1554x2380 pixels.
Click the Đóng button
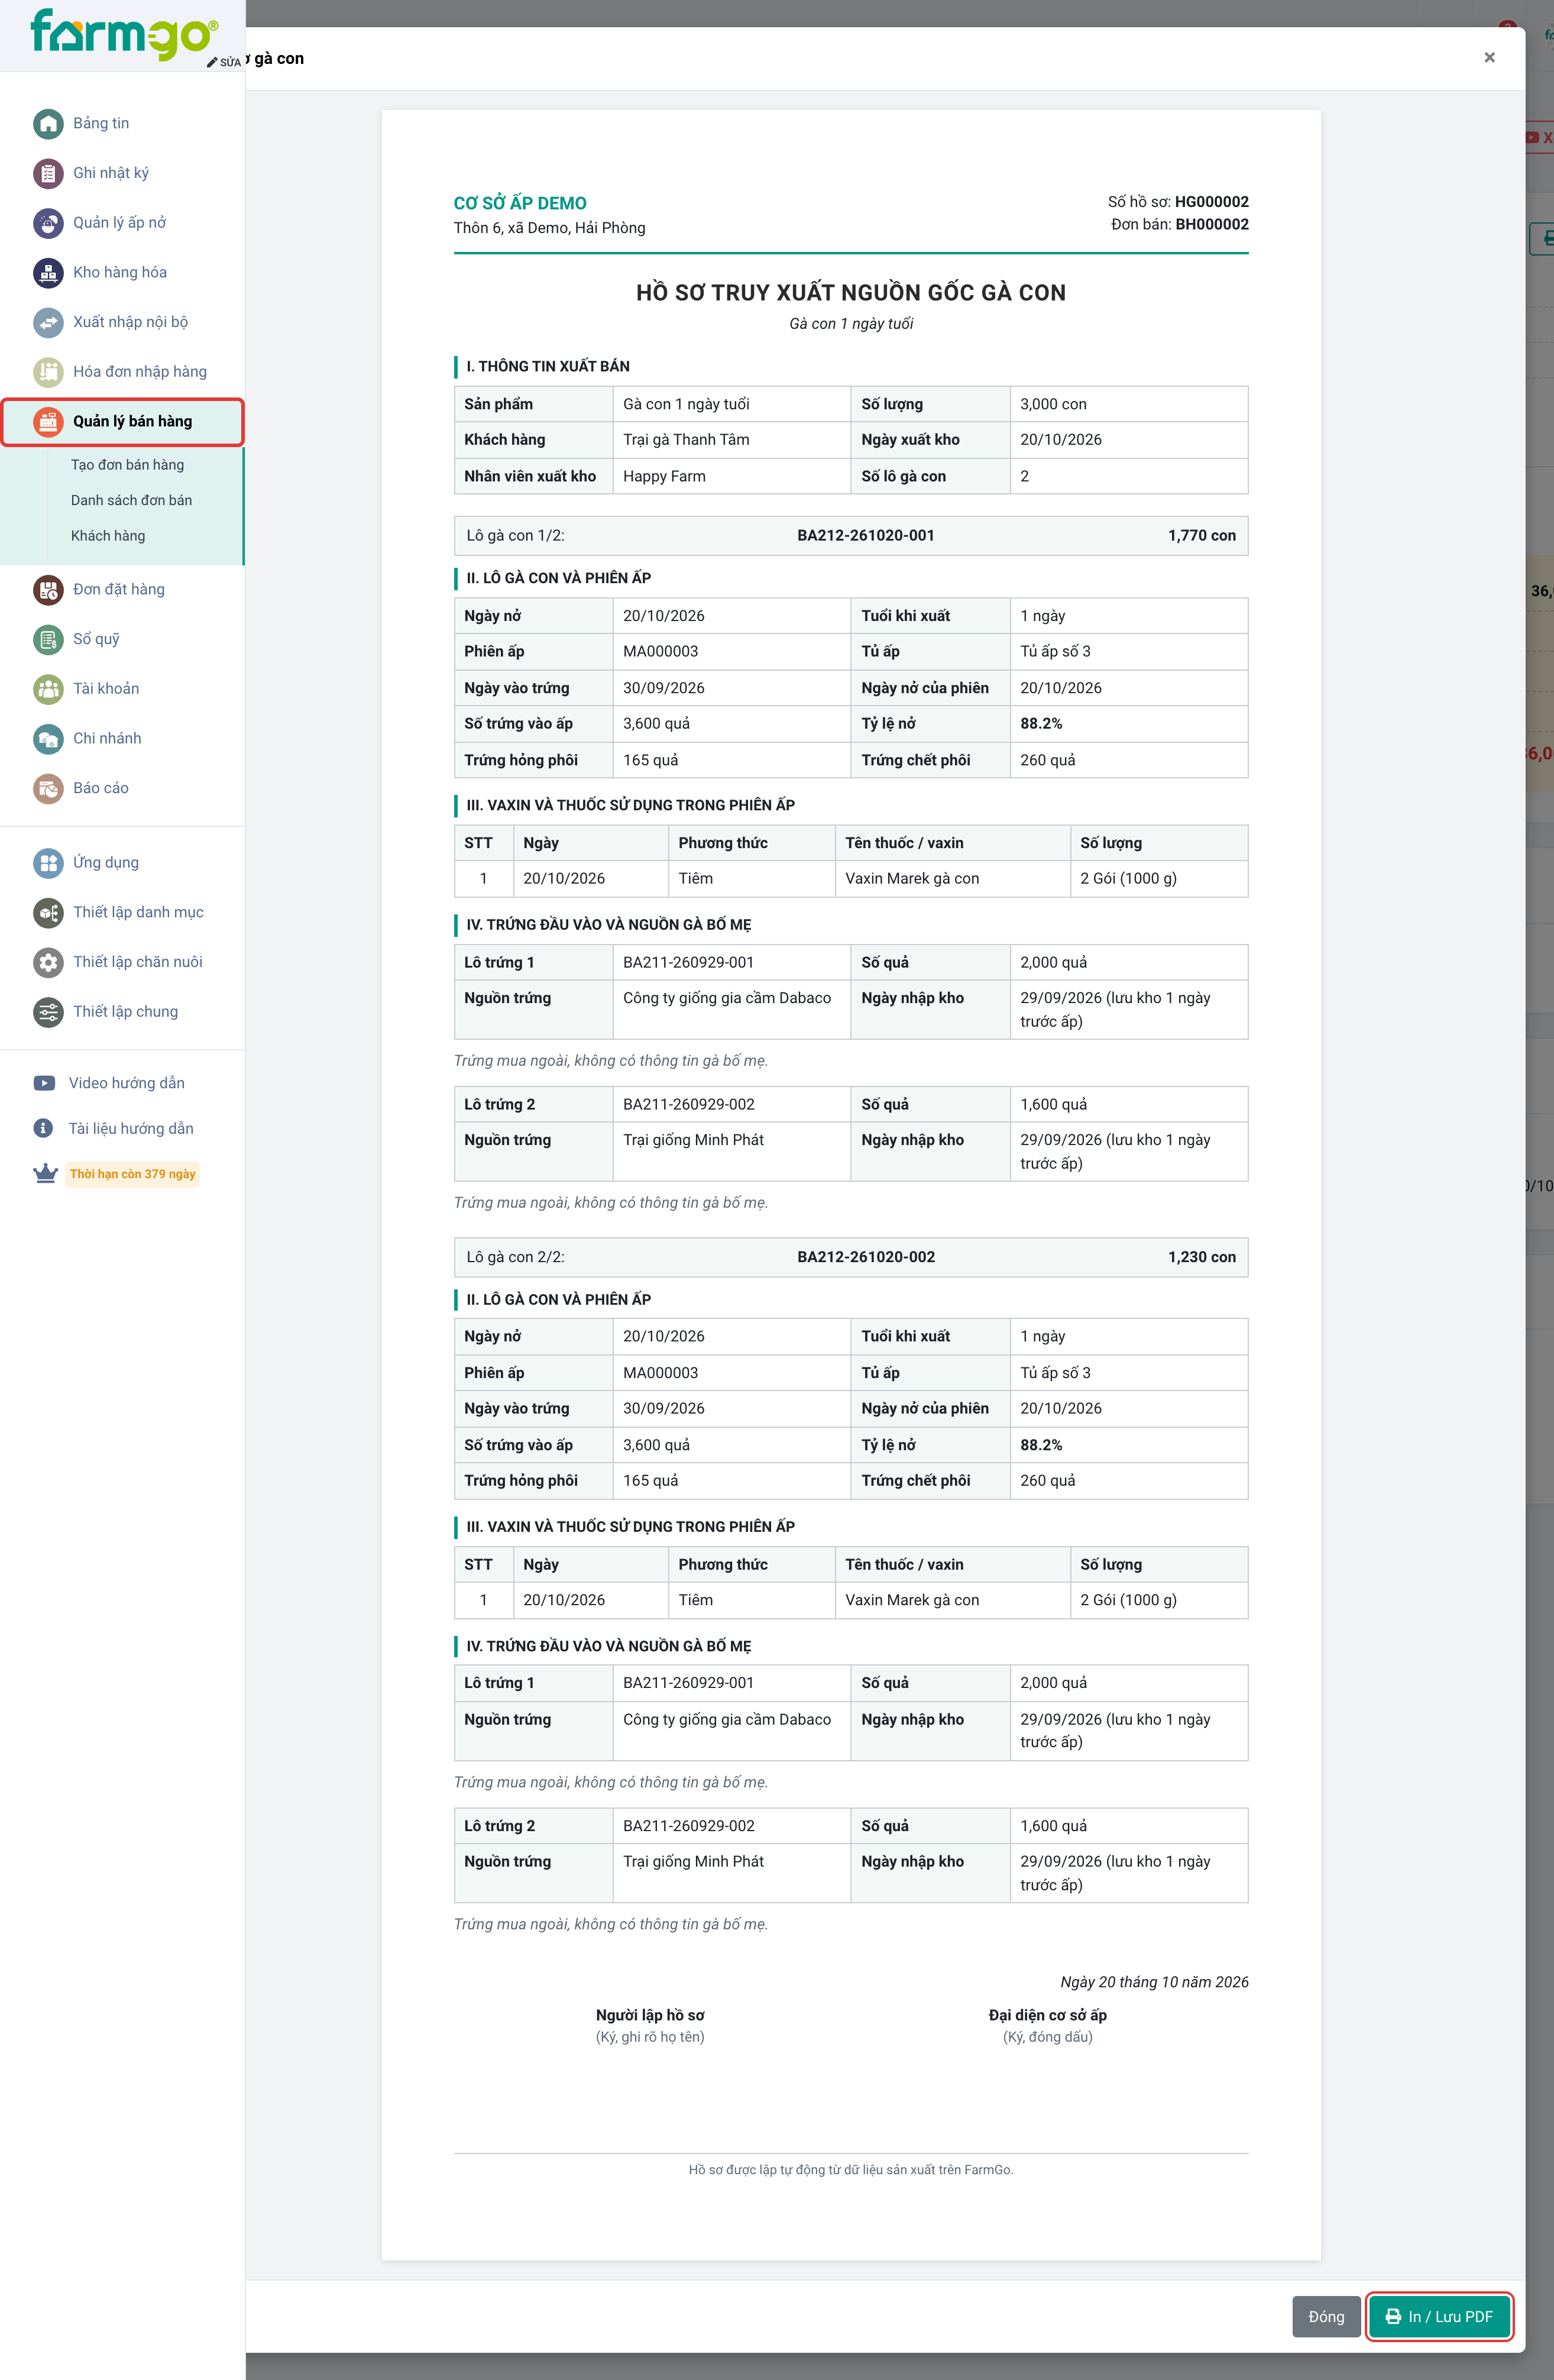point(1326,2316)
